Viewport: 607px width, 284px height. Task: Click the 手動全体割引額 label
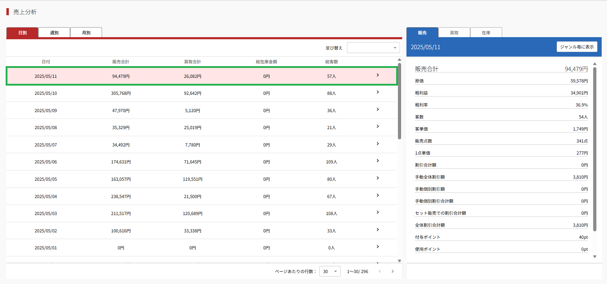click(430, 177)
